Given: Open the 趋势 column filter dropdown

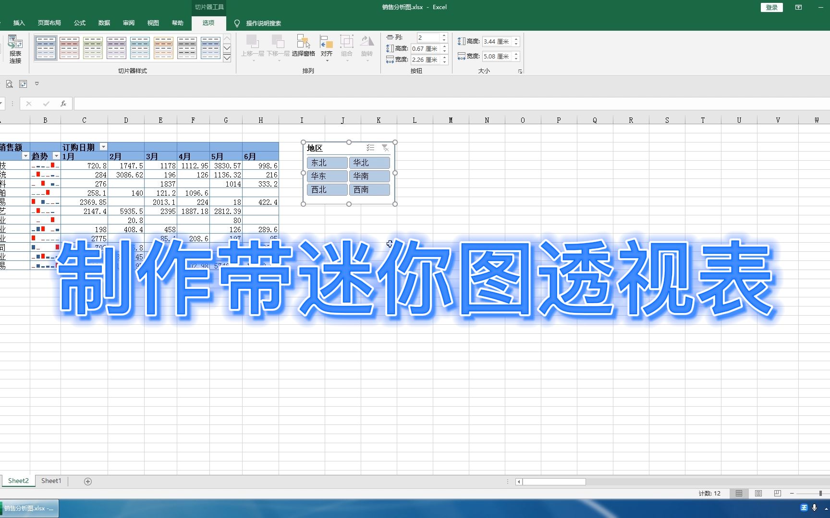Looking at the screenshot, I should click(x=56, y=156).
